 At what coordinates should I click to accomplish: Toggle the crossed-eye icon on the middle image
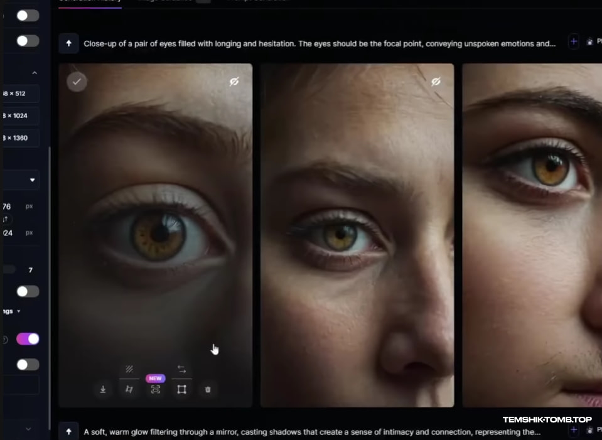(x=436, y=82)
